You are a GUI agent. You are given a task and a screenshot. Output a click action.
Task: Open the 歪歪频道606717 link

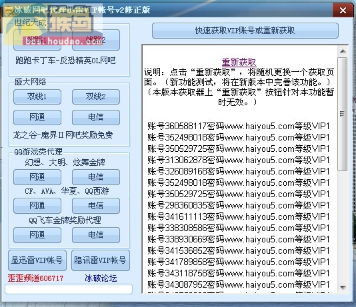(x=35, y=278)
